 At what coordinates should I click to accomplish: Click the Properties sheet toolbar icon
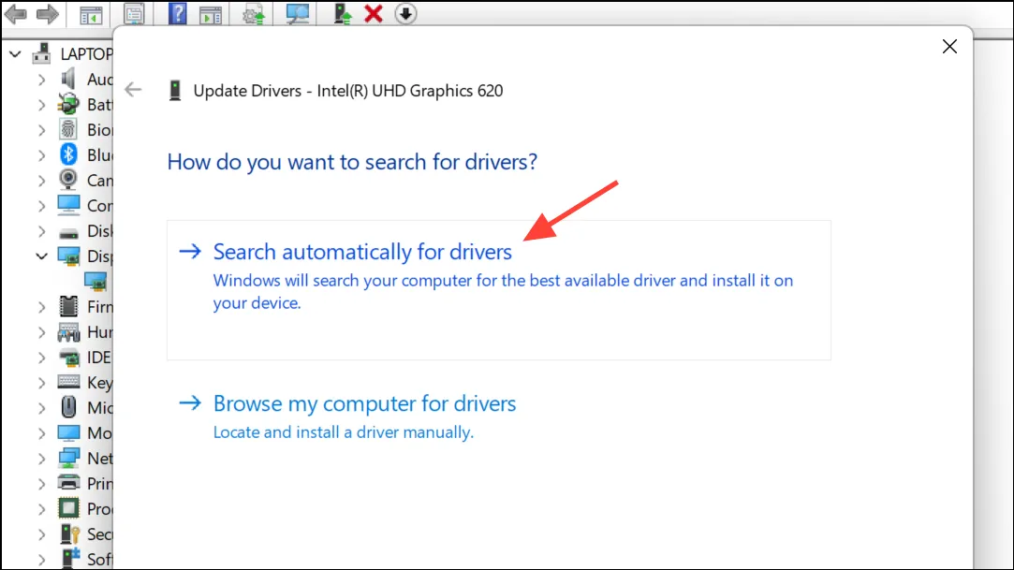tap(134, 13)
